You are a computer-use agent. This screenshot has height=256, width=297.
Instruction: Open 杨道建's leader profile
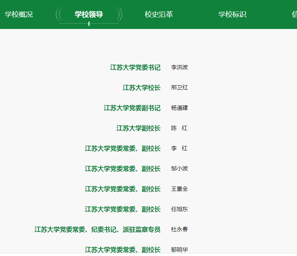[x=179, y=108]
